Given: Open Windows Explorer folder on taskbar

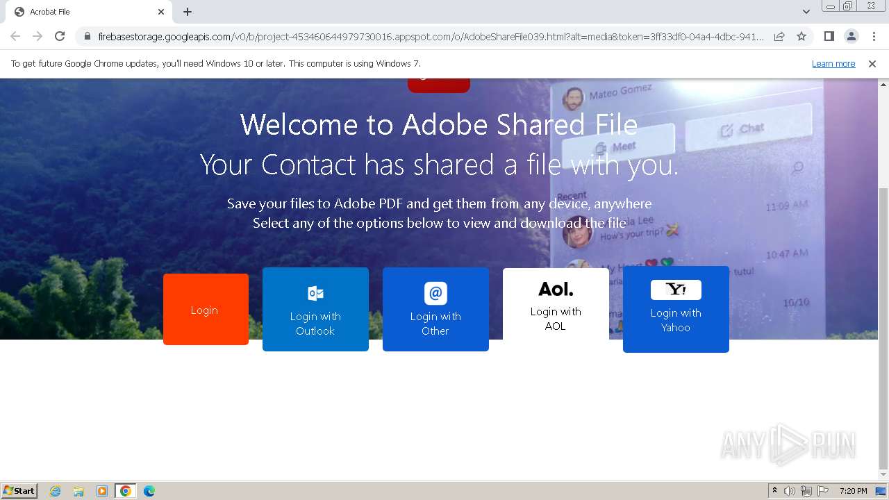Looking at the screenshot, I should tap(78, 491).
